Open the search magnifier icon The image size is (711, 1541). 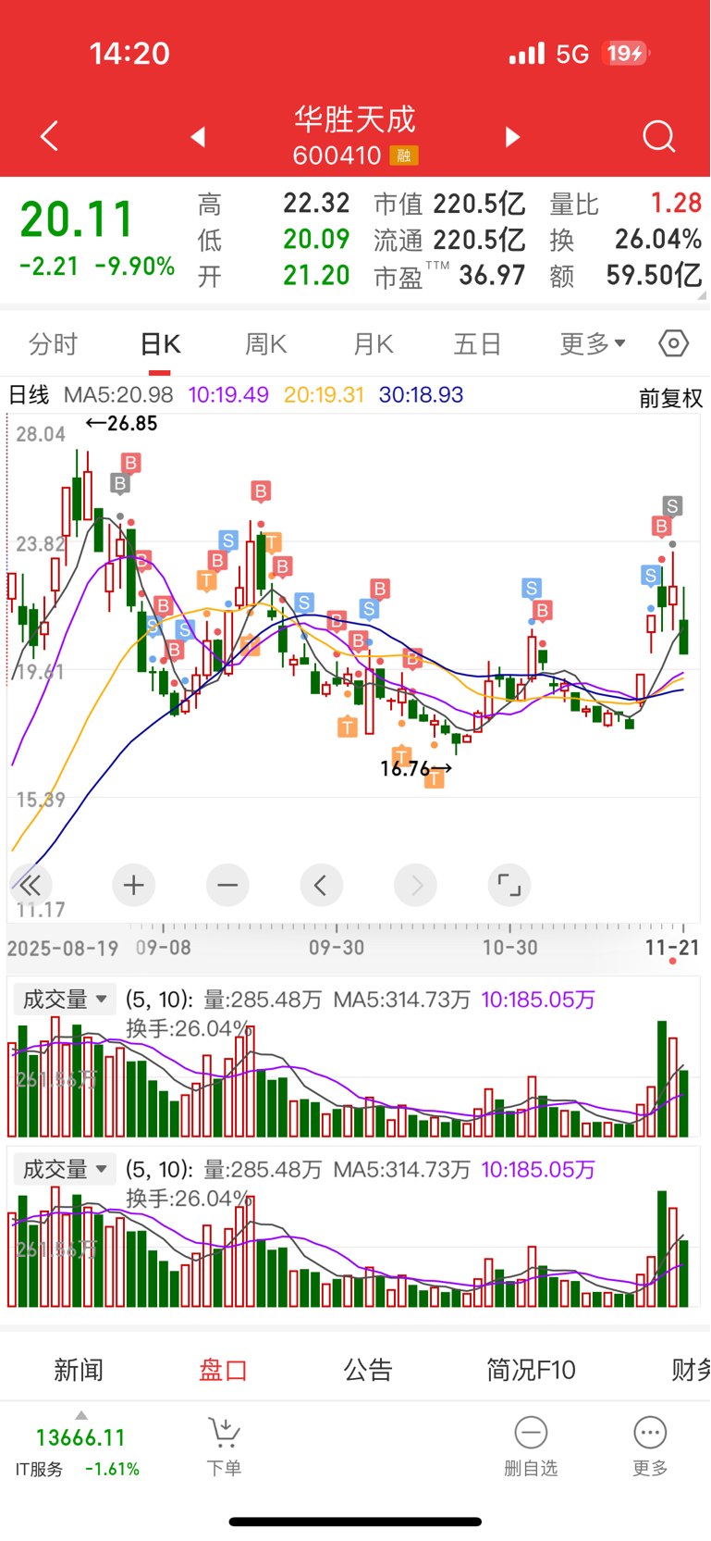point(659,137)
